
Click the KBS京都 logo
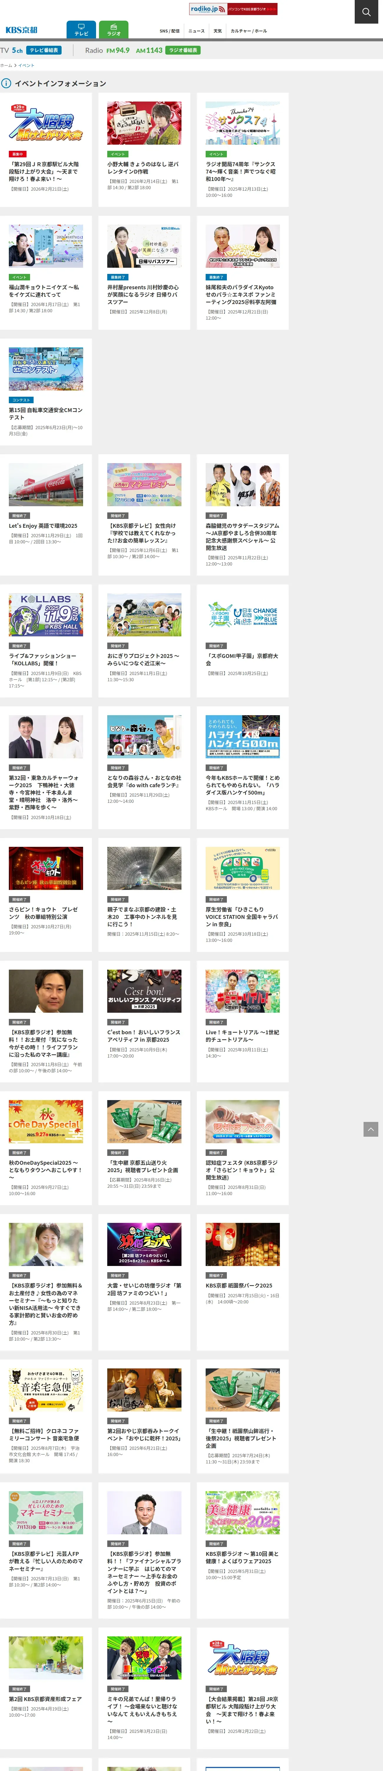[x=21, y=30]
